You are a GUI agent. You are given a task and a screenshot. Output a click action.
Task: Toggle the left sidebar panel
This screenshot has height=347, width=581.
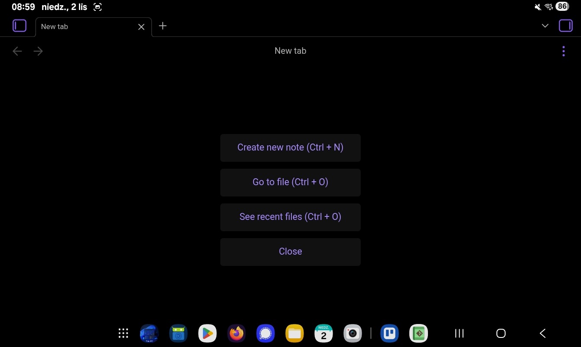pos(20,26)
